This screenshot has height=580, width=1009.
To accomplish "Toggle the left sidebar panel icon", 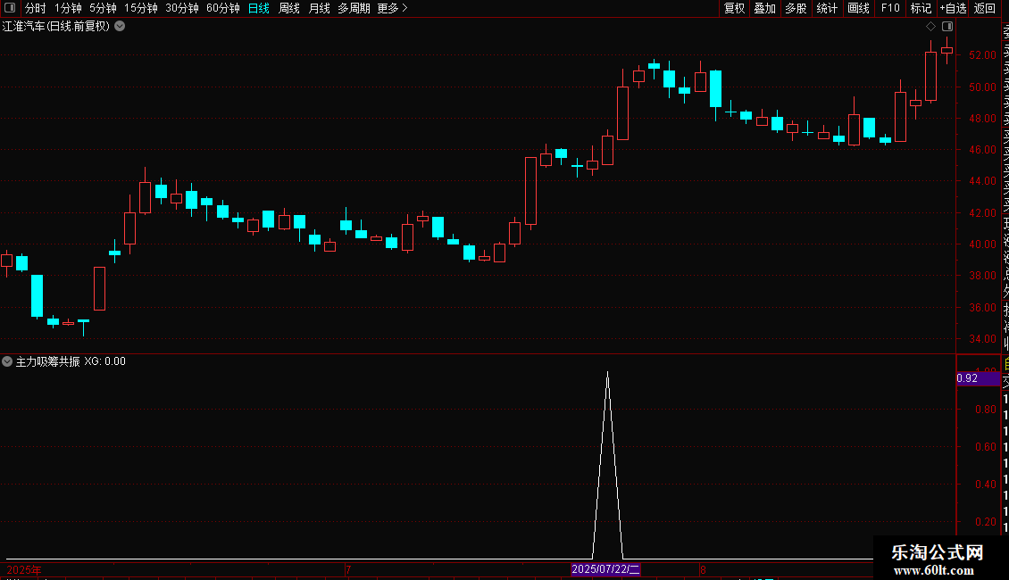I will click(10, 8).
